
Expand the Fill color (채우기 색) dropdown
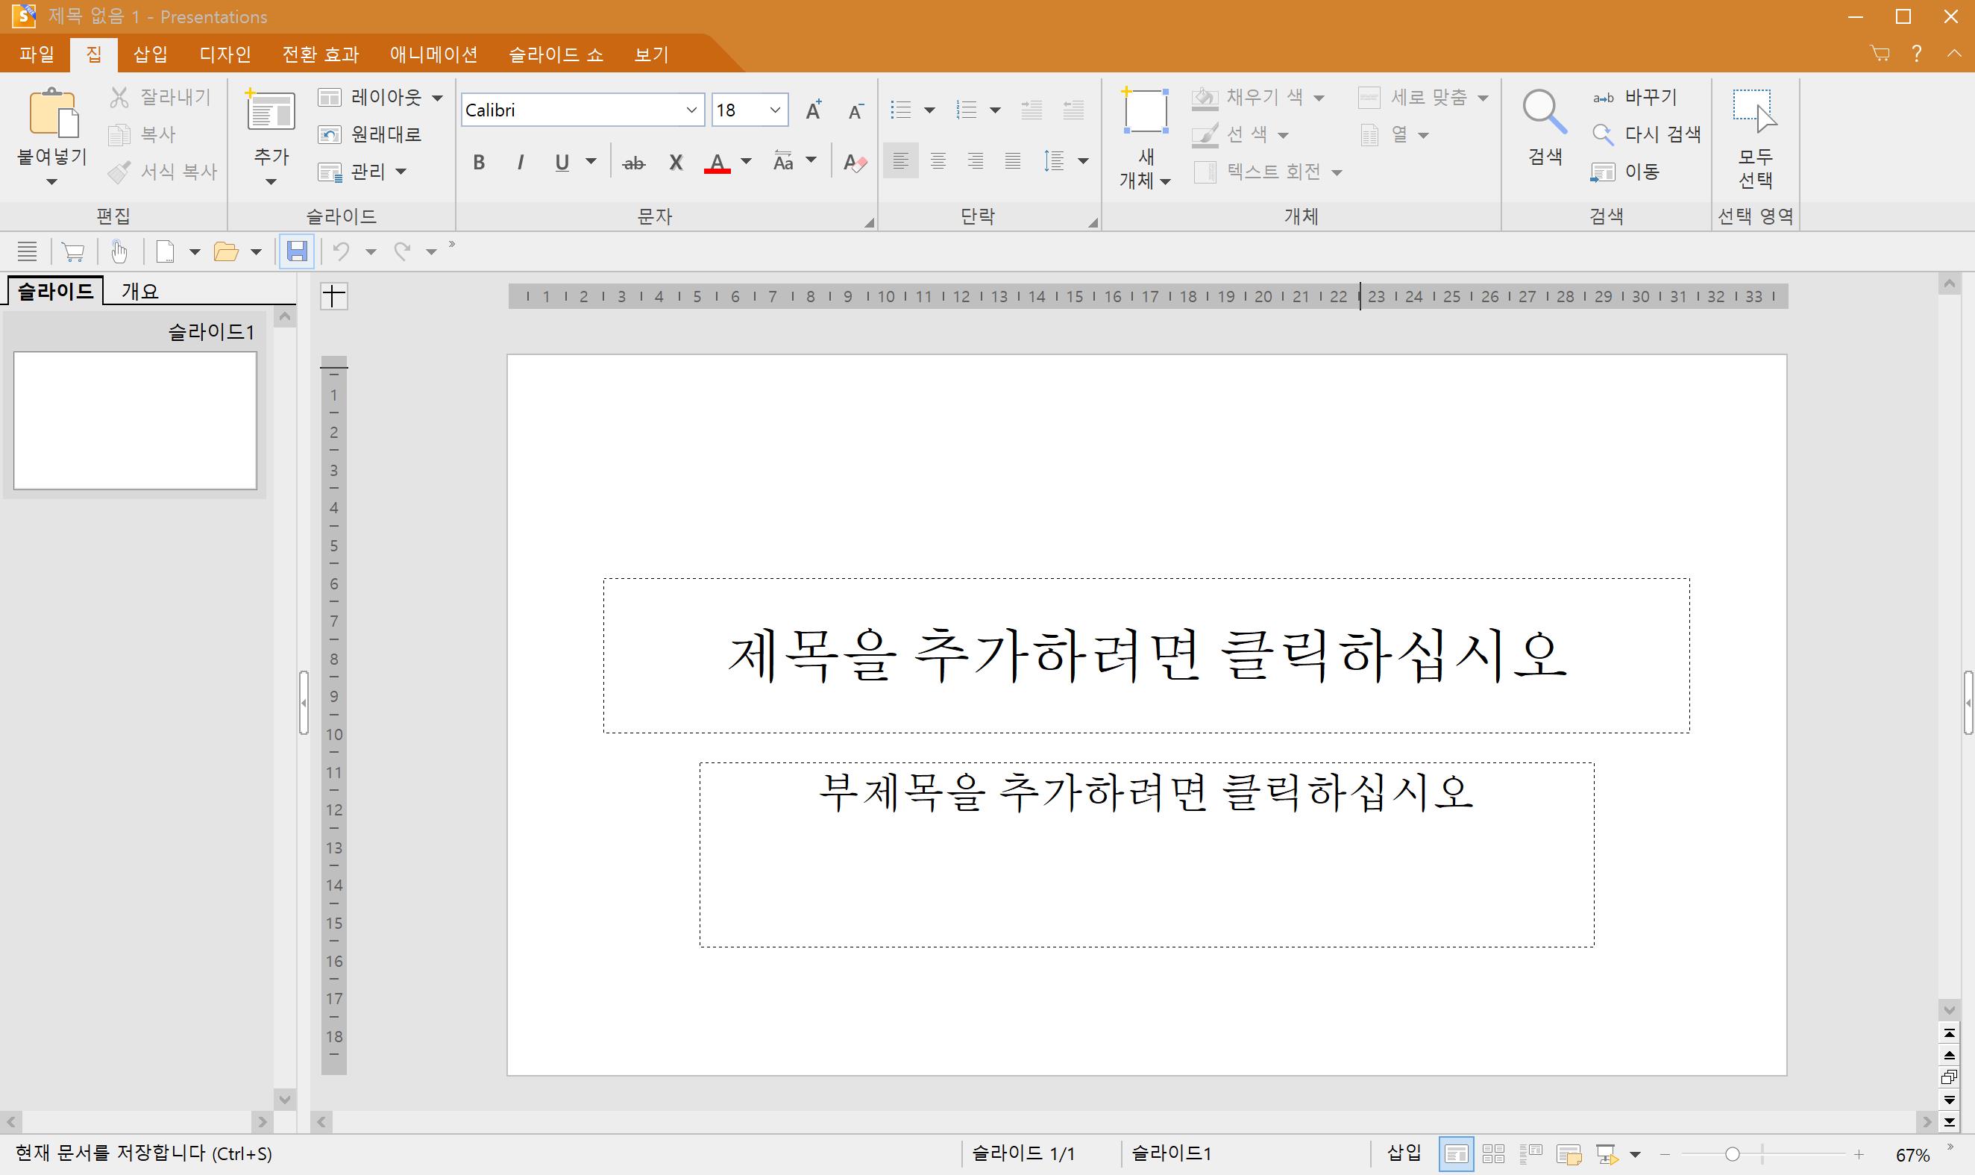(1319, 98)
